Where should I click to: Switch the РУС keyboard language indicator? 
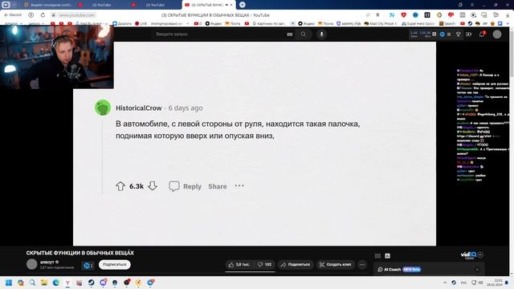(x=464, y=283)
